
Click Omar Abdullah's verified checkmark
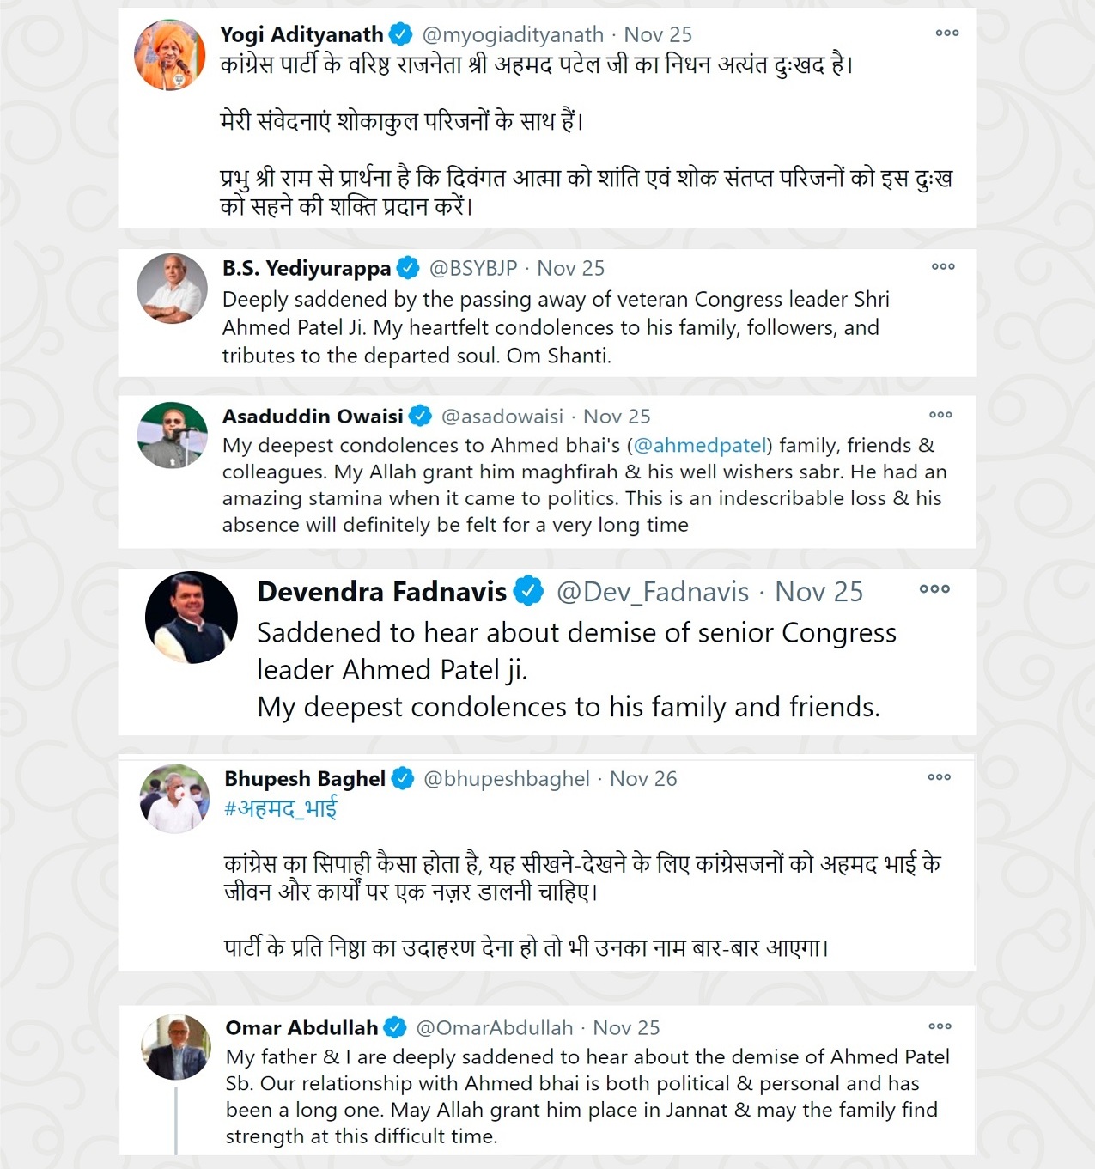pyautogui.click(x=395, y=1027)
